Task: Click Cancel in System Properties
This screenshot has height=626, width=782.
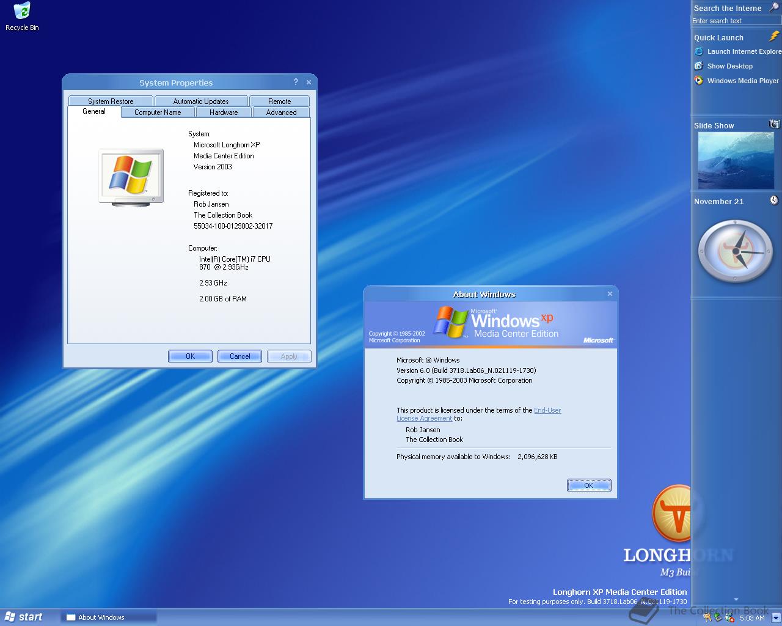Action: click(x=239, y=356)
